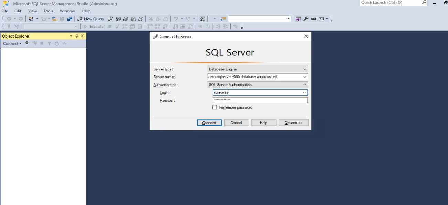
Task: Open a file using the folder toolbar icon
Action: (x=55, y=19)
